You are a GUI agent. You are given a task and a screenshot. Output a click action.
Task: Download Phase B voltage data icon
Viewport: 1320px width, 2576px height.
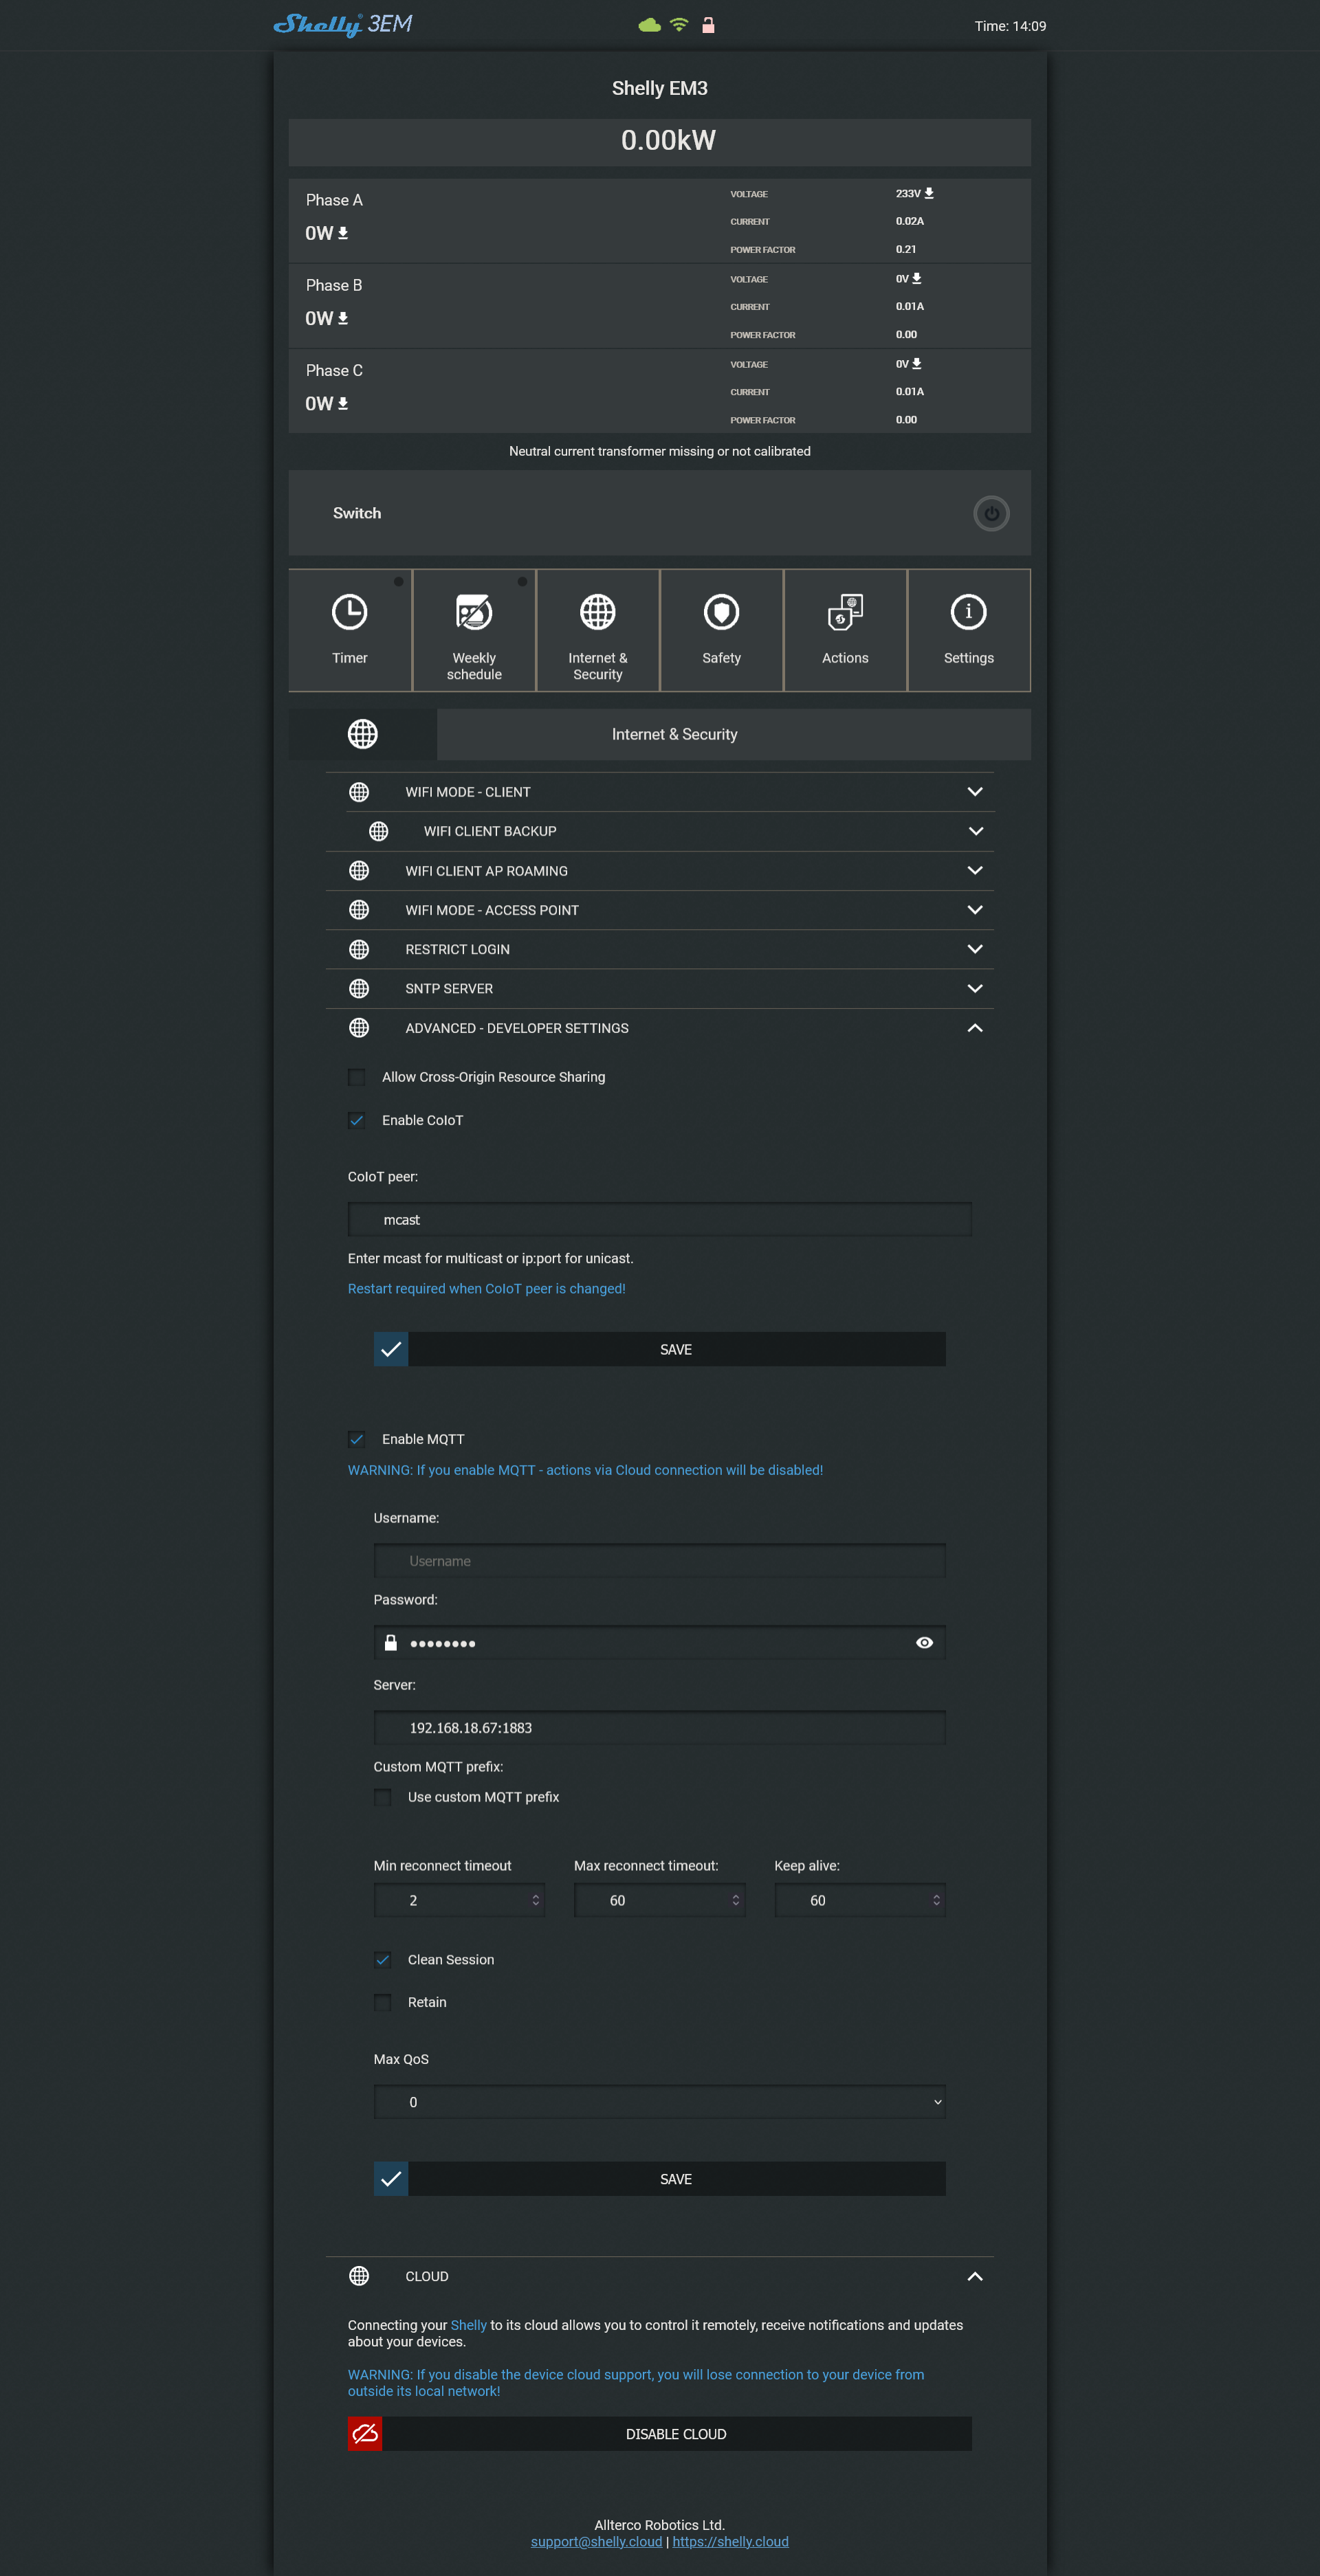tap(917, 278)
